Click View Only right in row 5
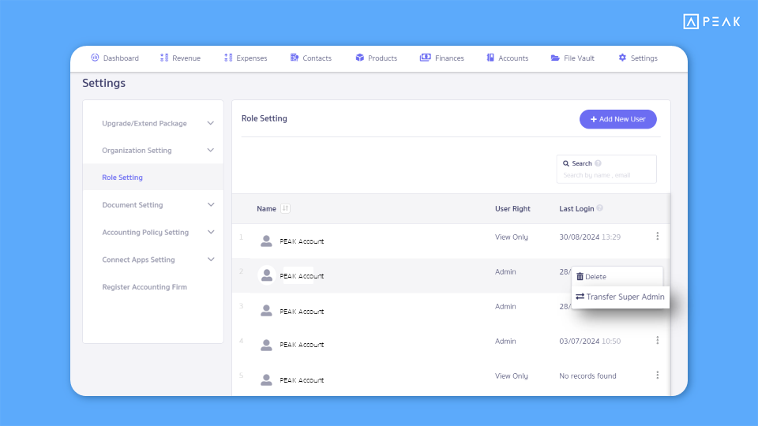This screenshot has height=426, width=758. pyautogui.click(x=512, y=376)
